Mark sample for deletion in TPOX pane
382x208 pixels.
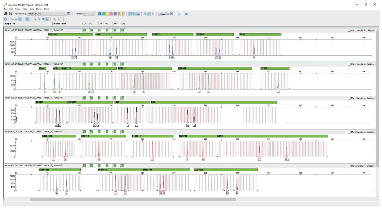349,30
